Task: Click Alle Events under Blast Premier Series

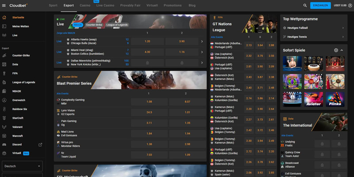Action: pos(62,93)
